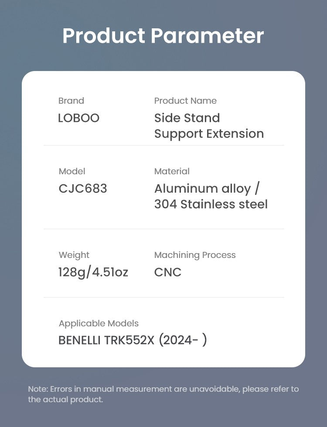Click Side Stand Support Extension text
This screenshot has height=427, width=327.
coord(209,126)
